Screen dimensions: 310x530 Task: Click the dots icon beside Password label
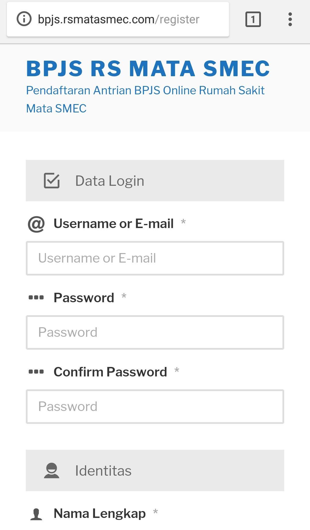[36, 298]
